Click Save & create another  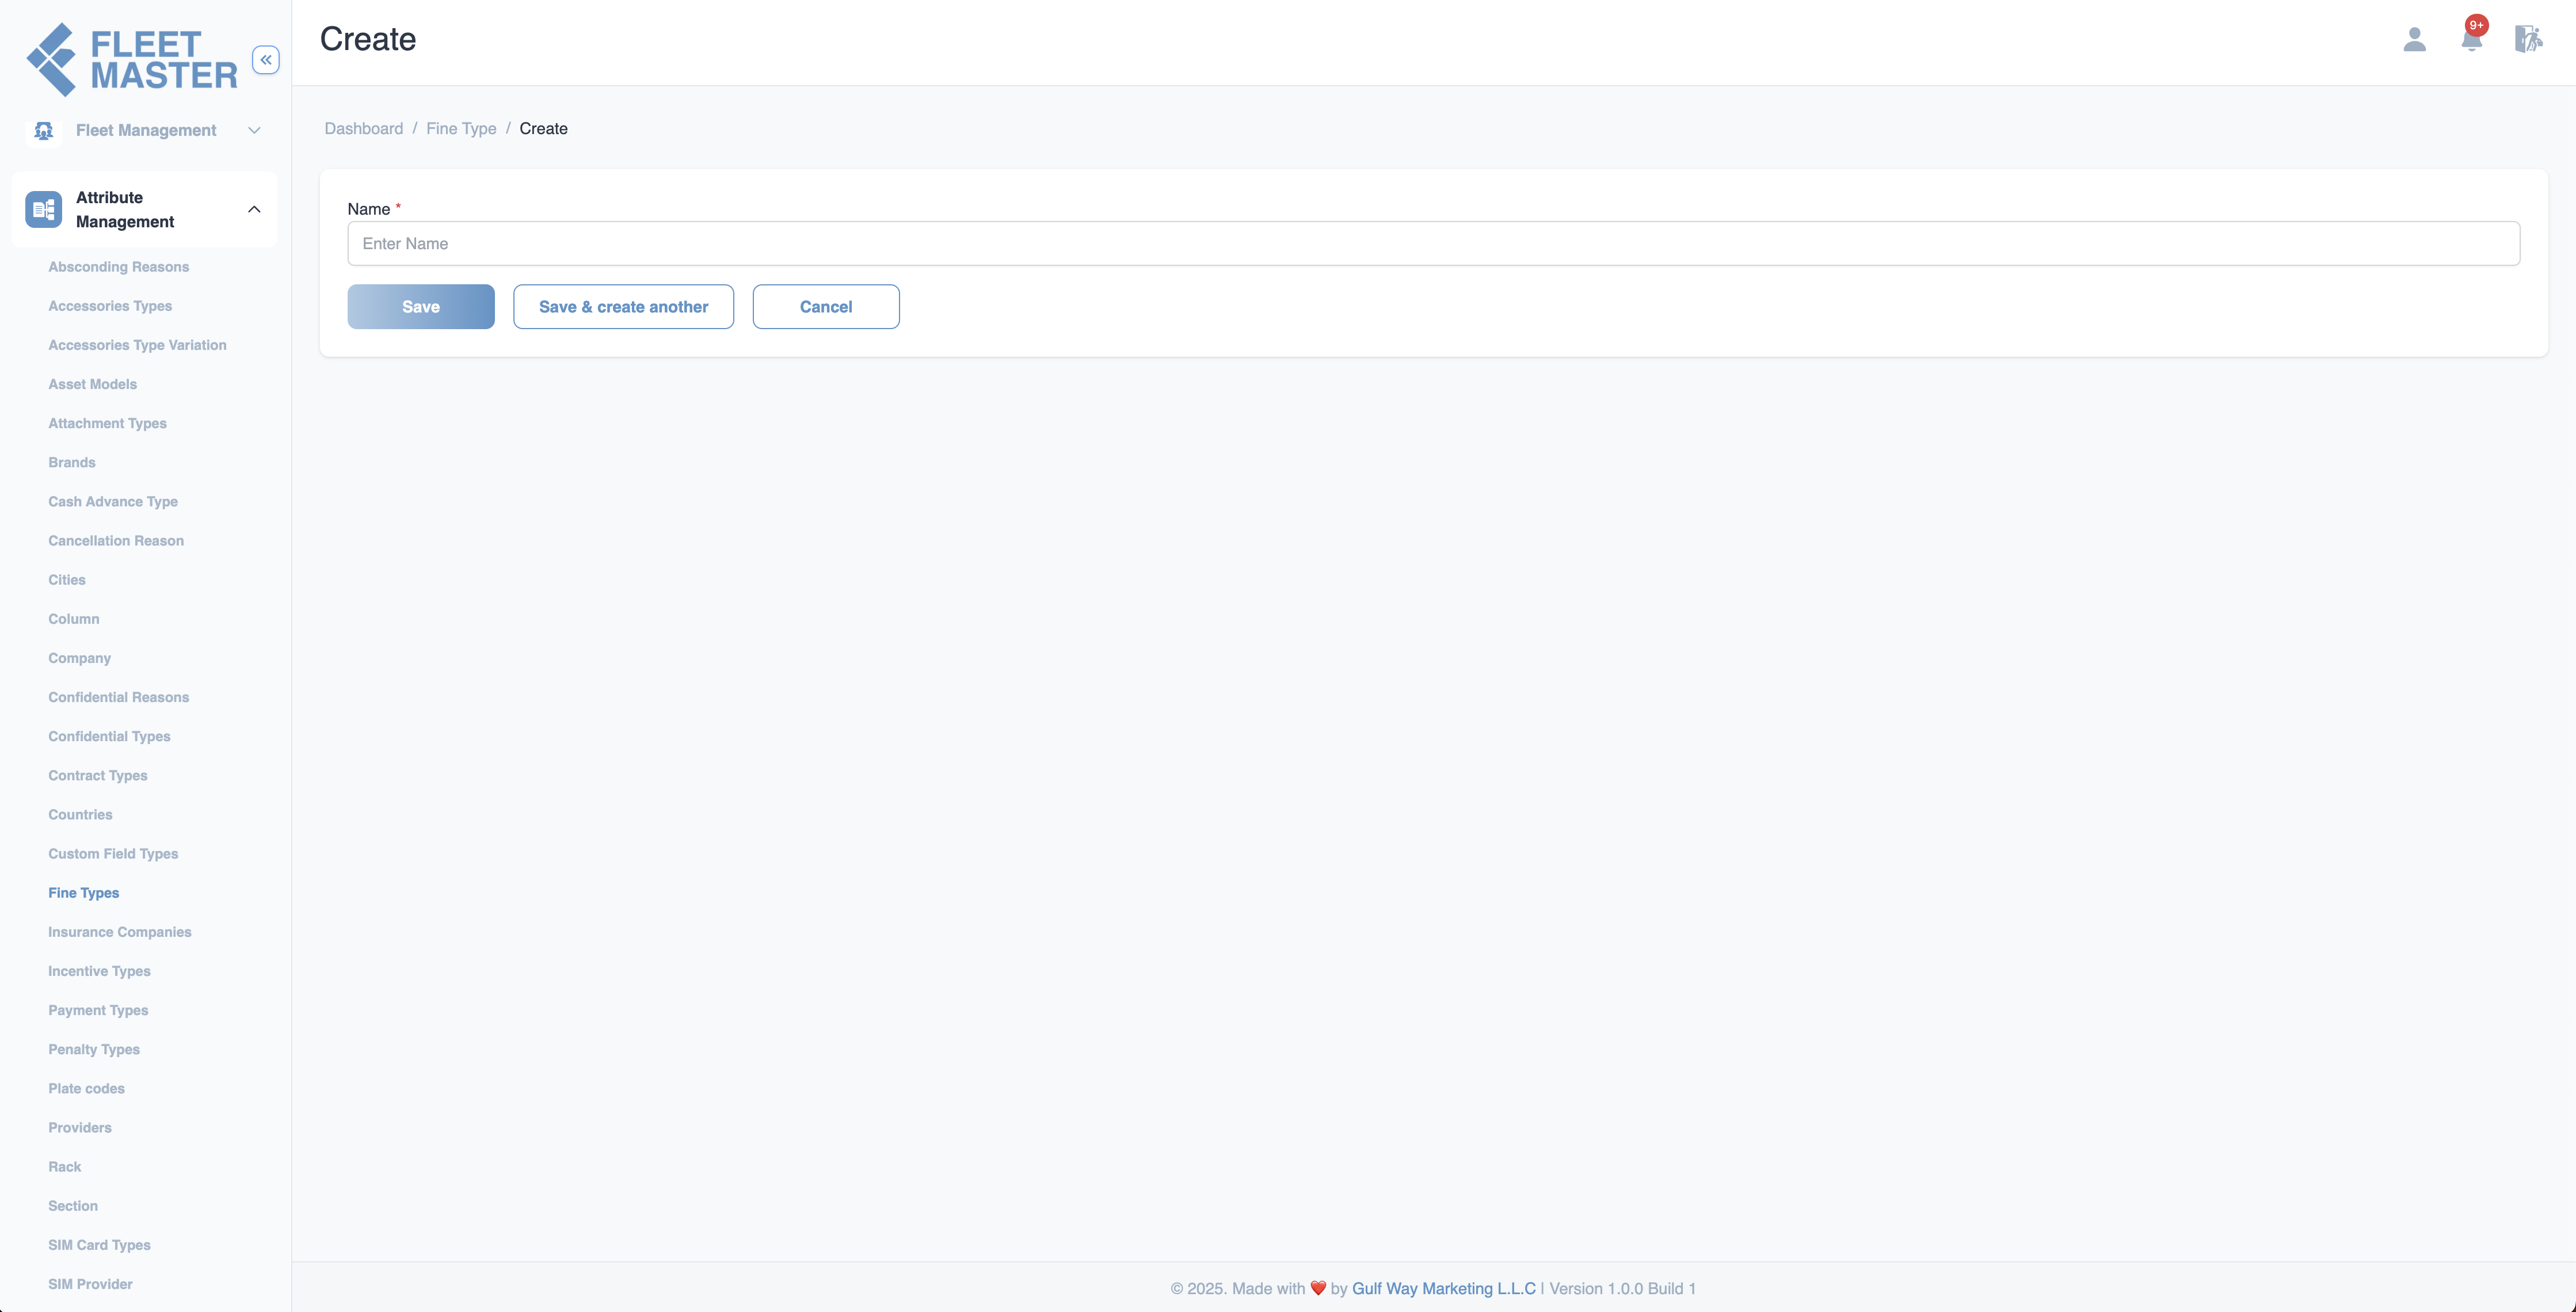coord(623,306)
